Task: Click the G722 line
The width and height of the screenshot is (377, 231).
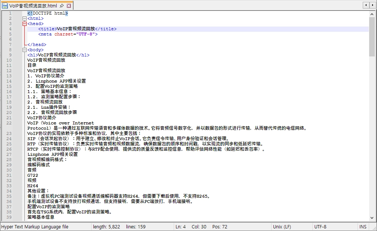Action: (33, 175)
